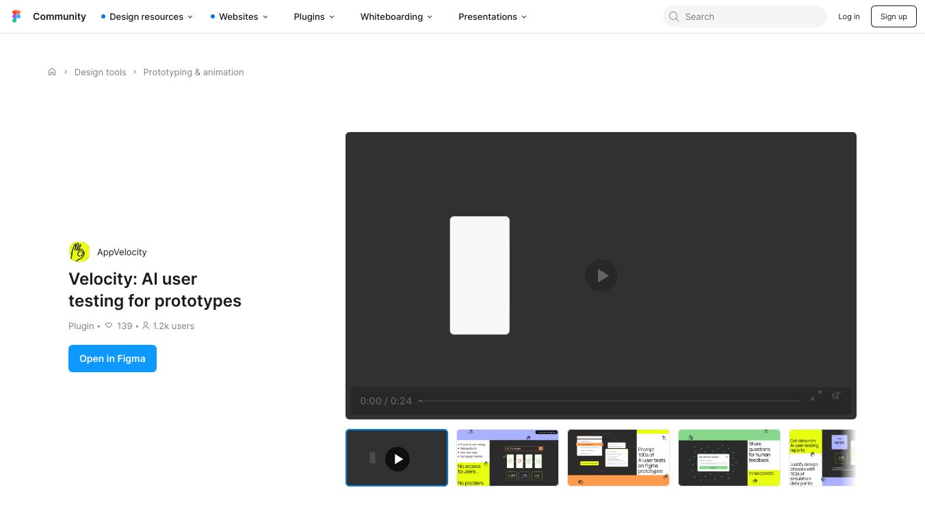
Task: Expand the Presentations chevron arrow
Action: pyautogui.click(x=524, y=17)
